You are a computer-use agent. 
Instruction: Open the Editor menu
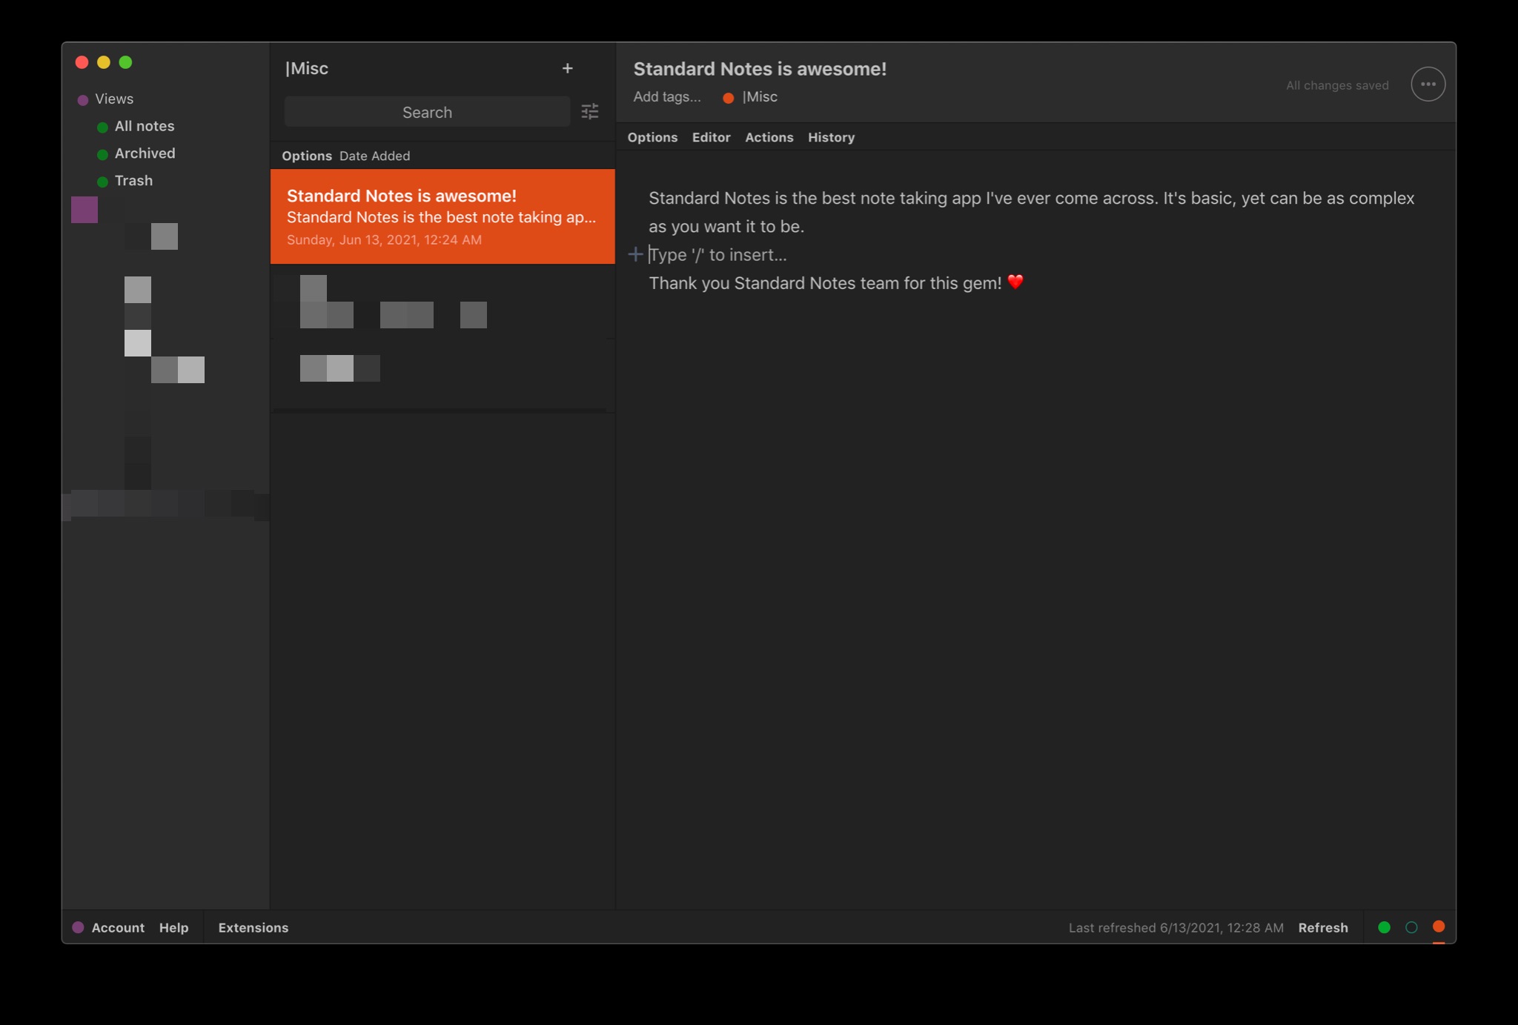click(711, 137)
